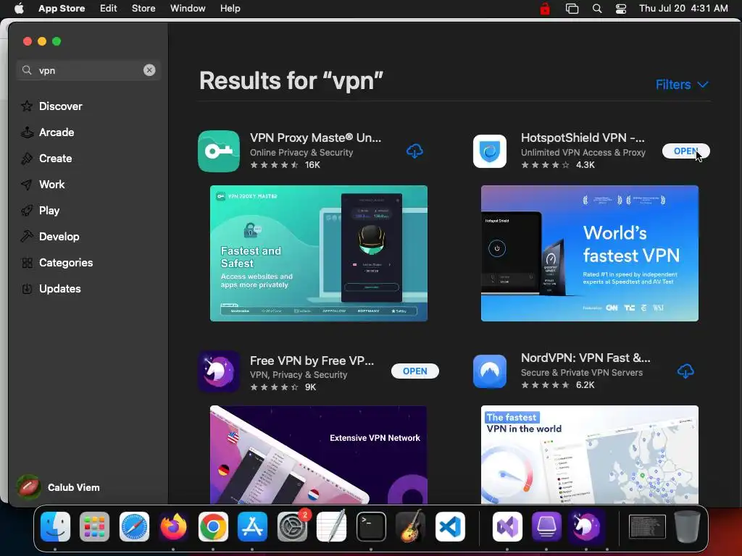Open Visual Studio from the dock
Screen dimensions: 742x556
click(507, 527)
